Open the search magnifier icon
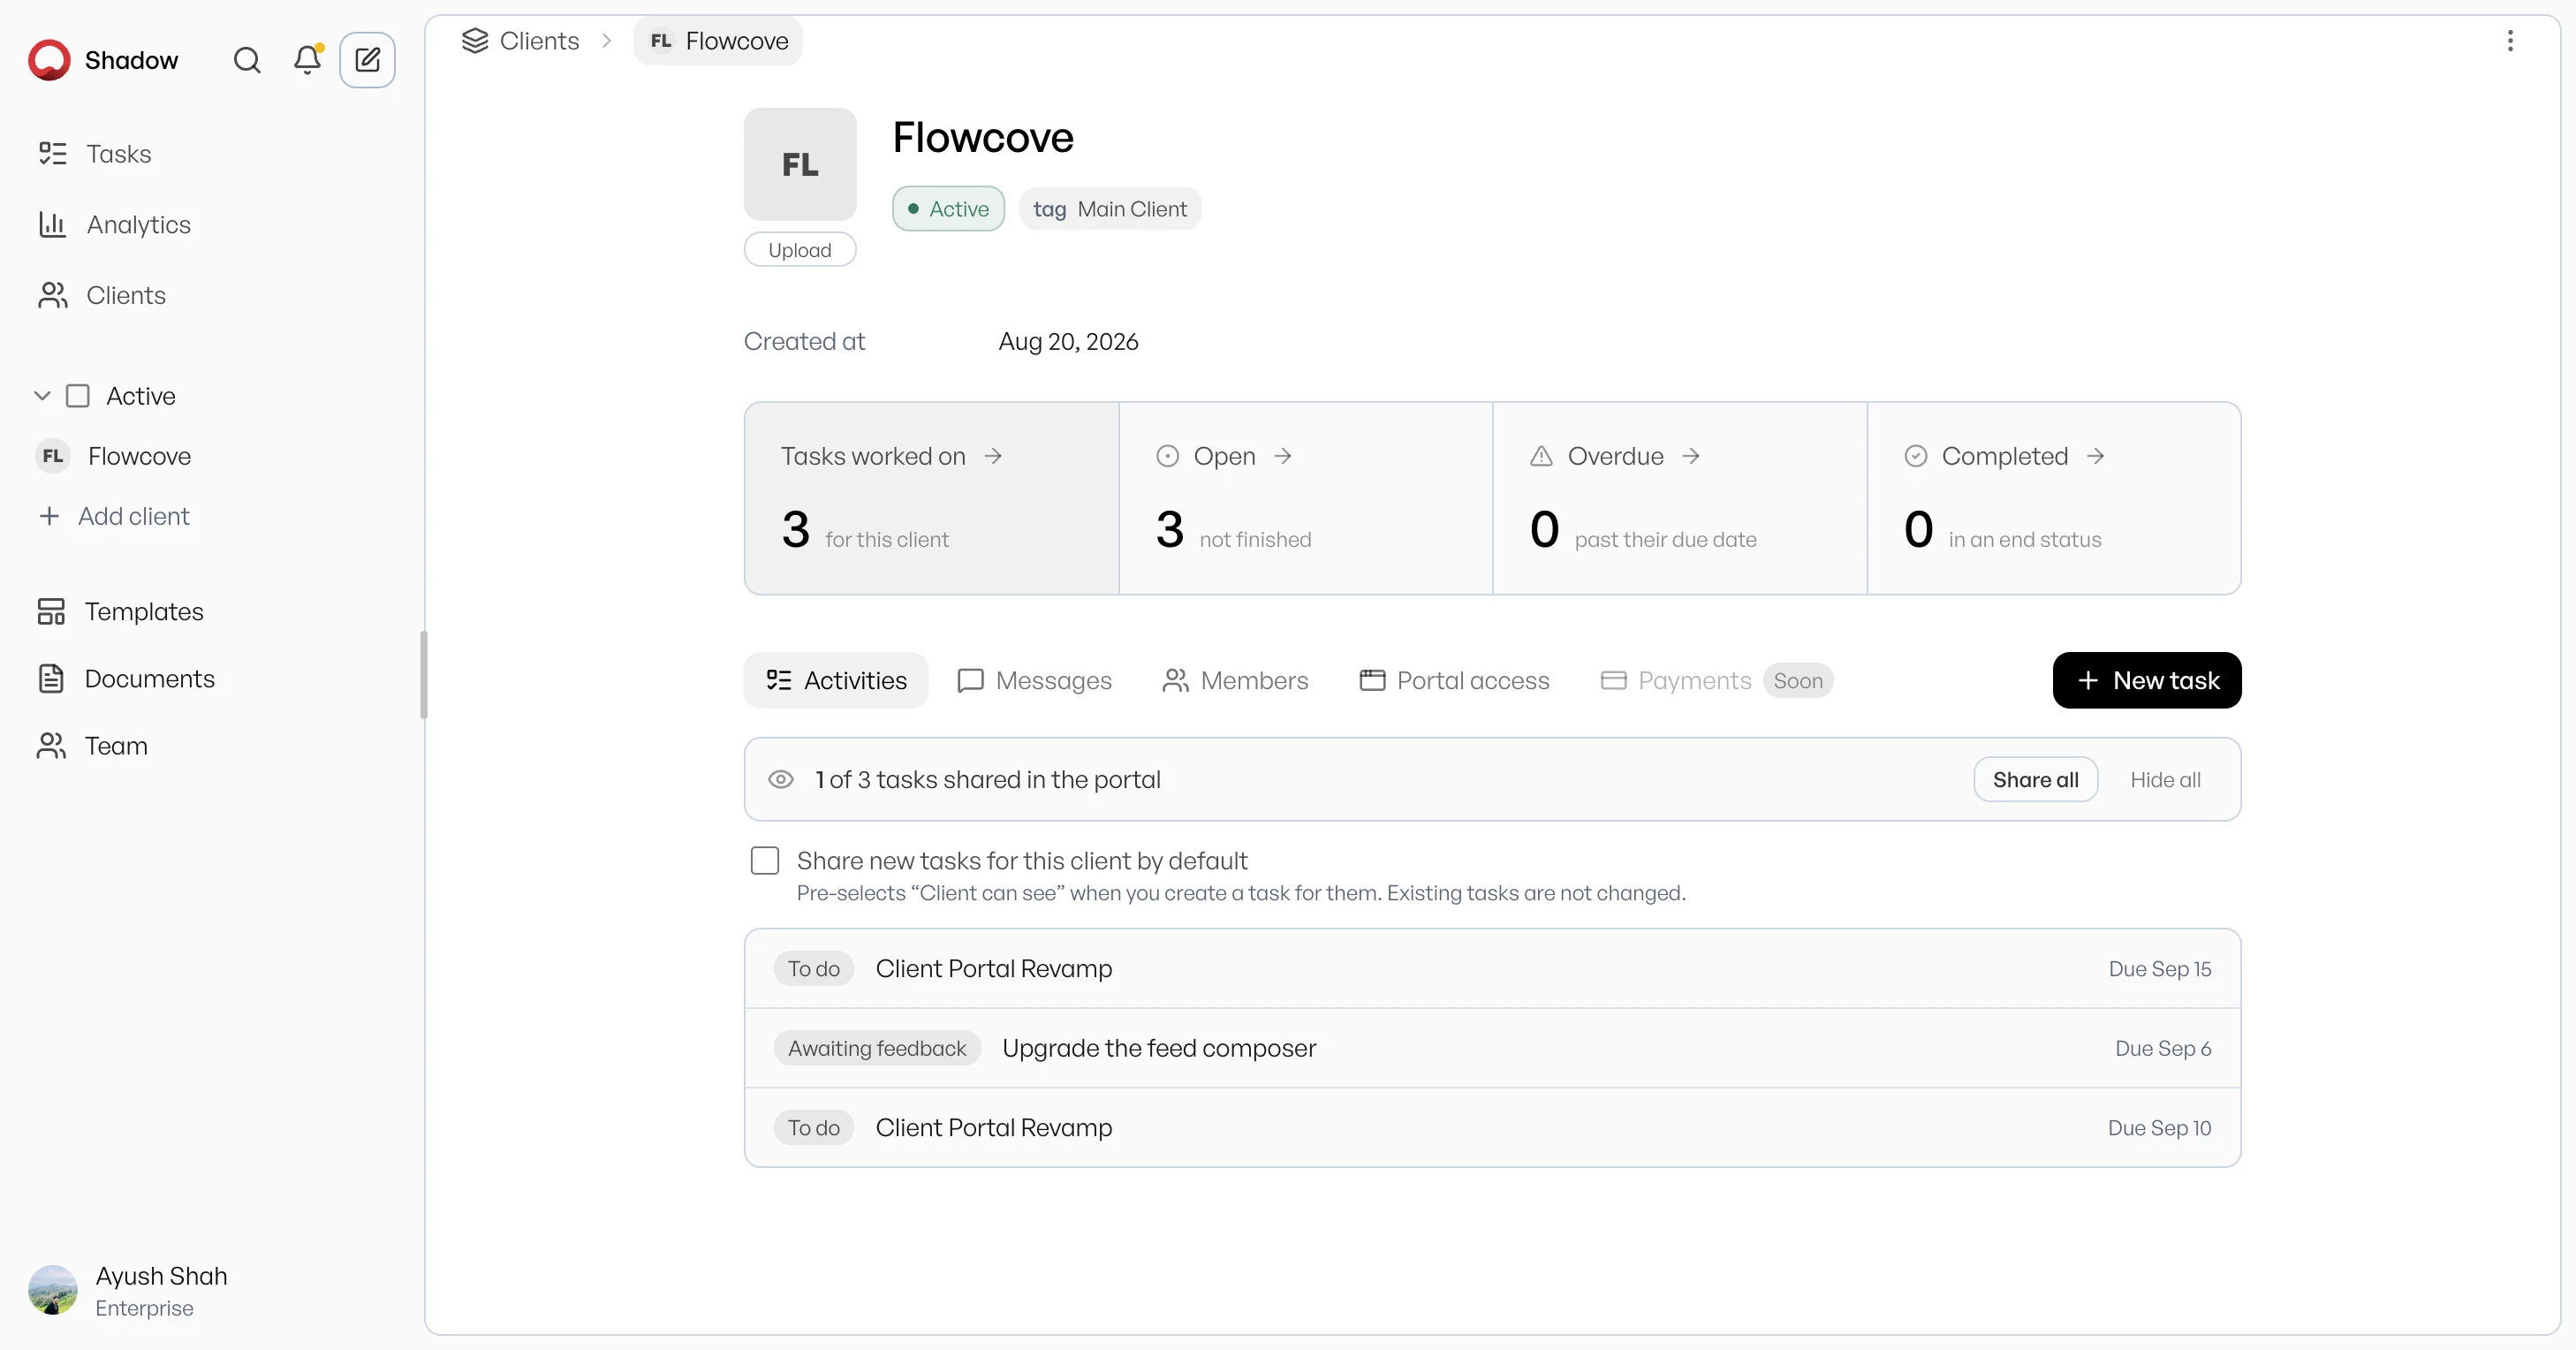The image size is (2576, 1350). (247, 60)
